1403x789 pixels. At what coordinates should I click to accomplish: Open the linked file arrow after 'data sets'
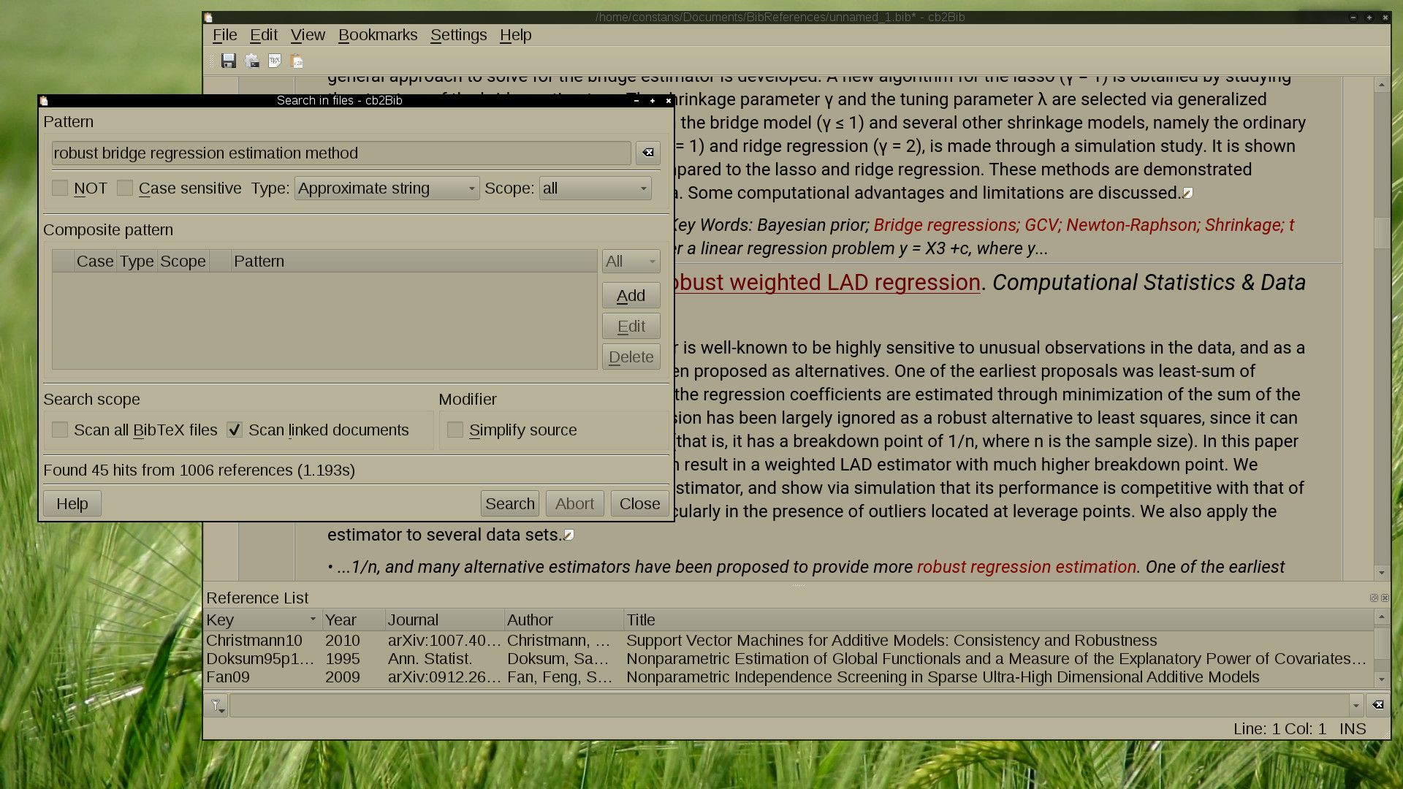click(x=569, y=534)
